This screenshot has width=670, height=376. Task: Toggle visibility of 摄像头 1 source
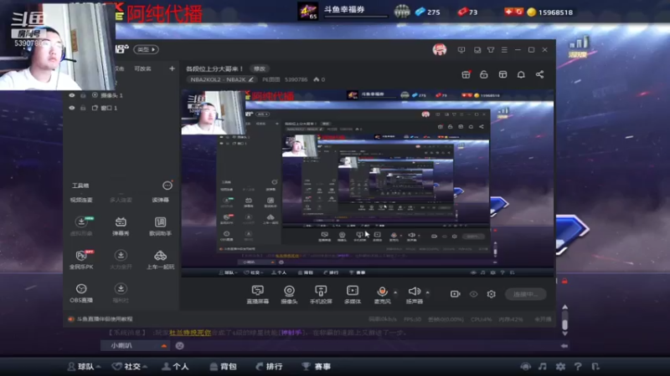pos(72,95)
